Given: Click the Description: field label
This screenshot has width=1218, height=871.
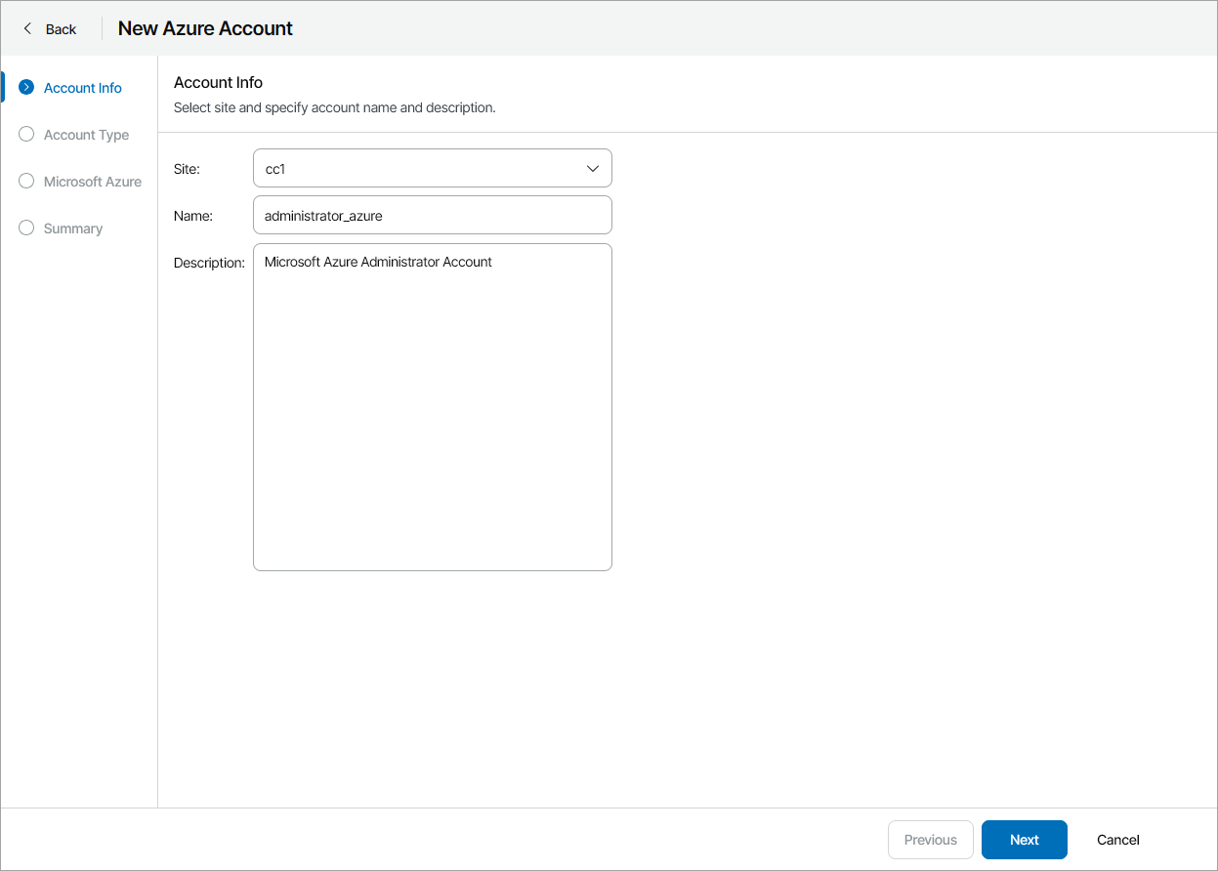Looking at the screenshot, I should point(209,263).
